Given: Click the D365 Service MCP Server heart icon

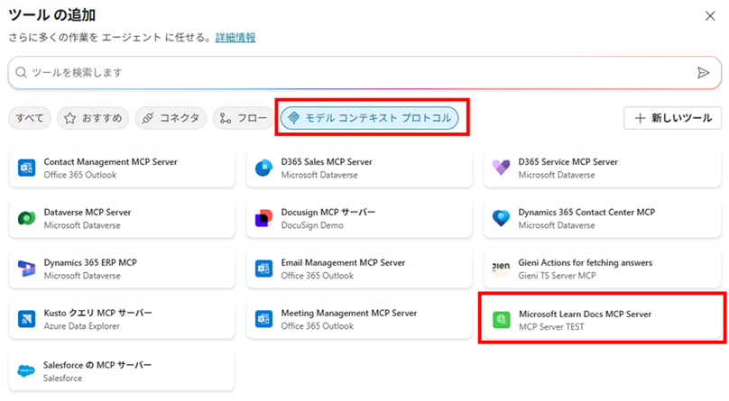Looking at the screenshot, I should (501, 168).
